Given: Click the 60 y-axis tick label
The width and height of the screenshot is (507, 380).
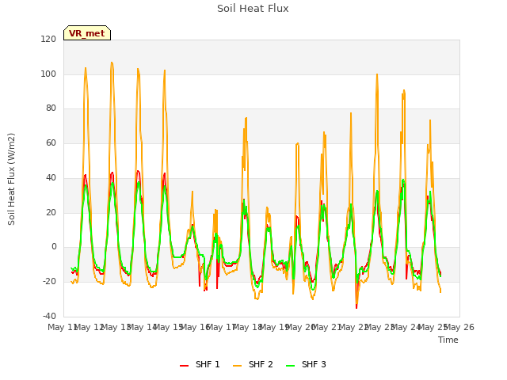Looking at the screenshot, I should pyautogui.click(x=51, y=143).
